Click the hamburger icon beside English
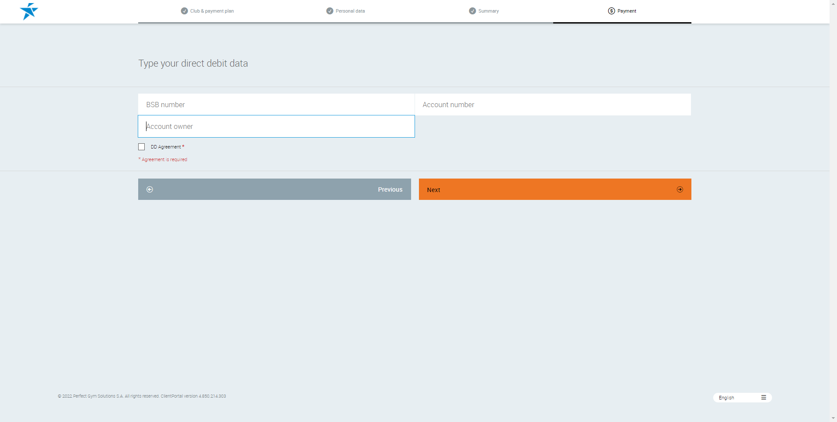This screenshot has height=422, width=837. pos(763,398)
